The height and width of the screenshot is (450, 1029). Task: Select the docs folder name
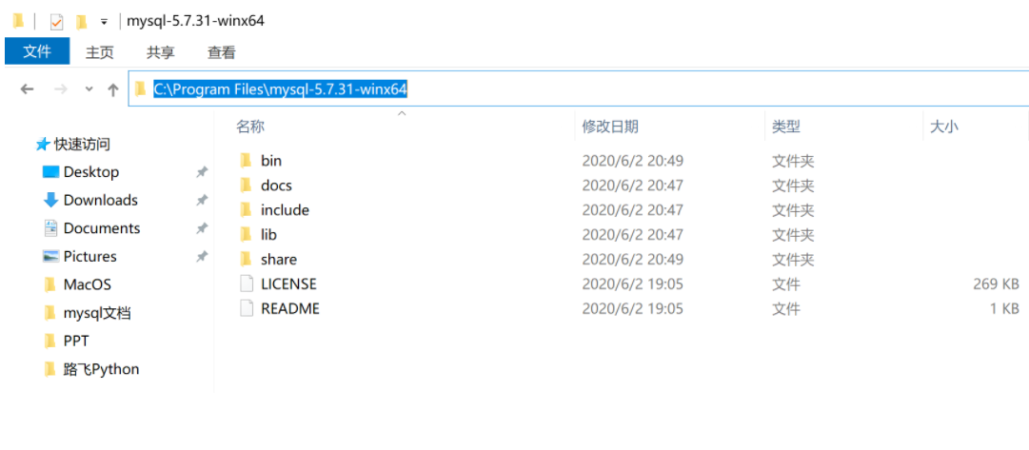coord(276,186)
